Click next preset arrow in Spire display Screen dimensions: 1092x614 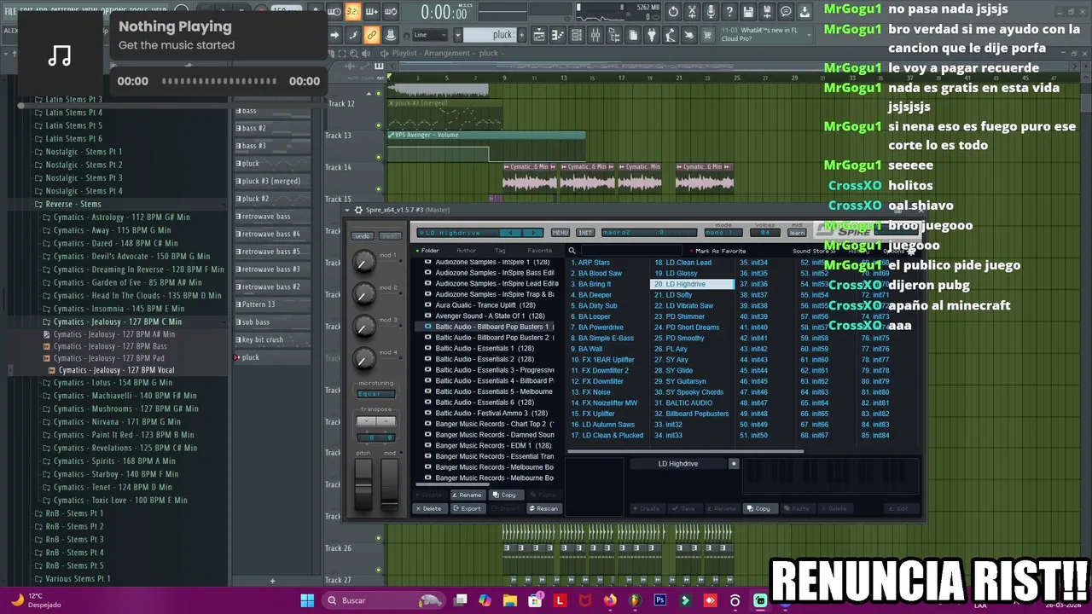pyautogui.click(x=533, y=233)
